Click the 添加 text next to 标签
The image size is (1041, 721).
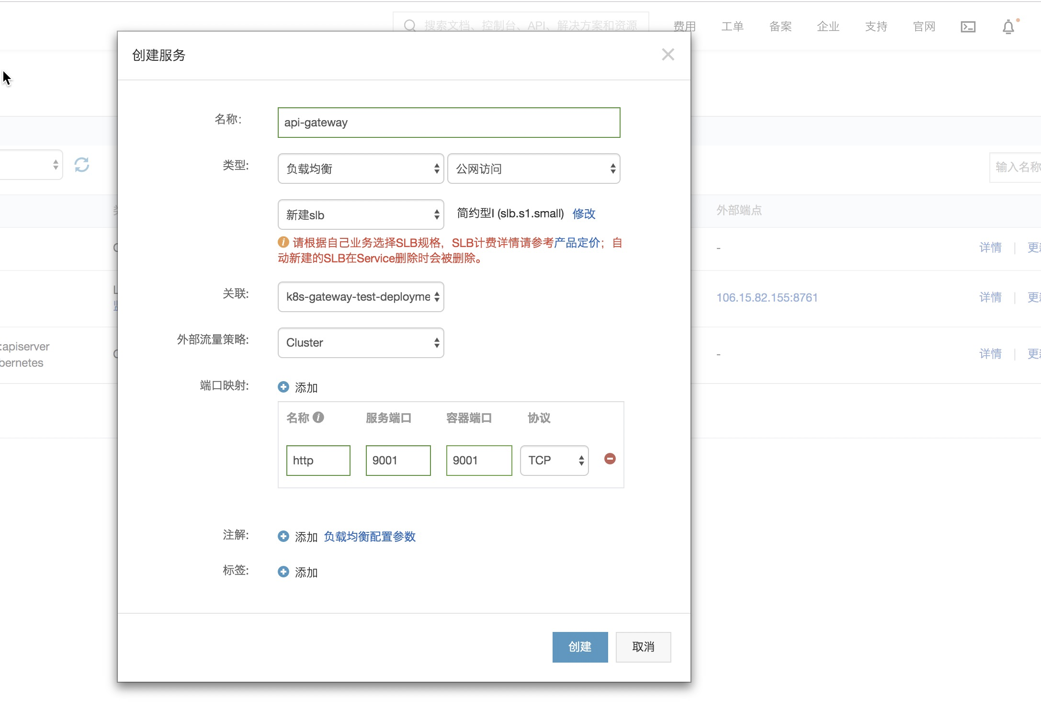[x=306, y=572]
